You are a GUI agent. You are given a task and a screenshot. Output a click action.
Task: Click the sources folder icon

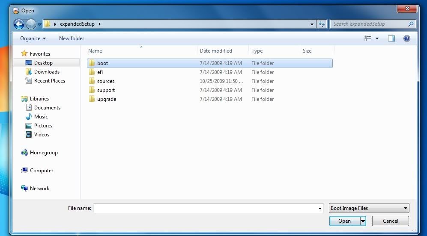pyautogui.click(x=92, y=81)
